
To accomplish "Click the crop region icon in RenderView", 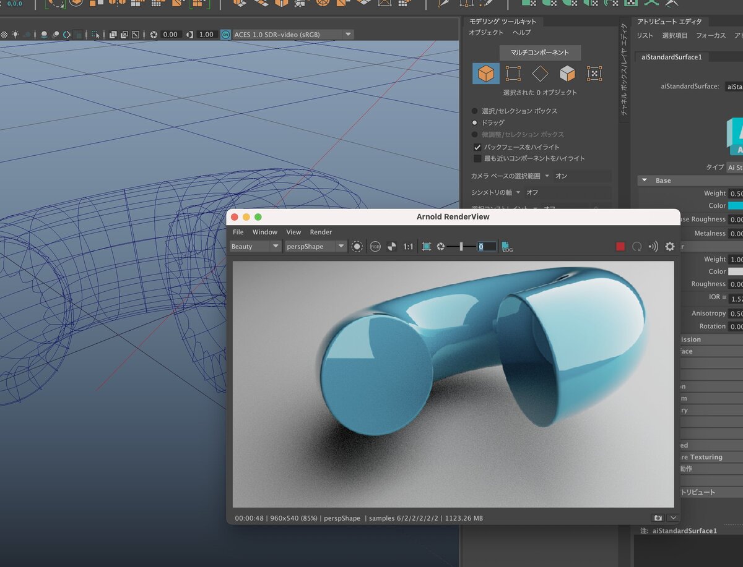I will (x=425, y=246).
